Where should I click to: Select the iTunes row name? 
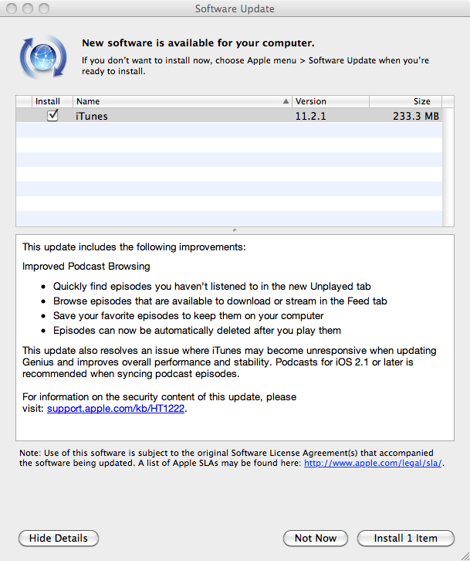pos(92,116)
